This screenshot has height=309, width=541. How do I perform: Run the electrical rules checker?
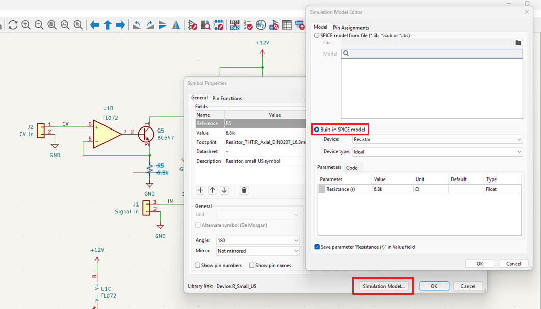tap(248, 25)
